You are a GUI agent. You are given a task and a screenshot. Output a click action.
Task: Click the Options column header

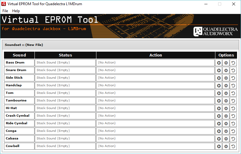coord(226,55)
